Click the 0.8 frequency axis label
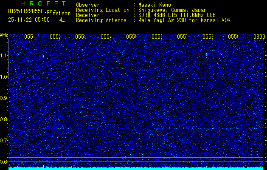The image size is (267, 170). click(4, 119)
